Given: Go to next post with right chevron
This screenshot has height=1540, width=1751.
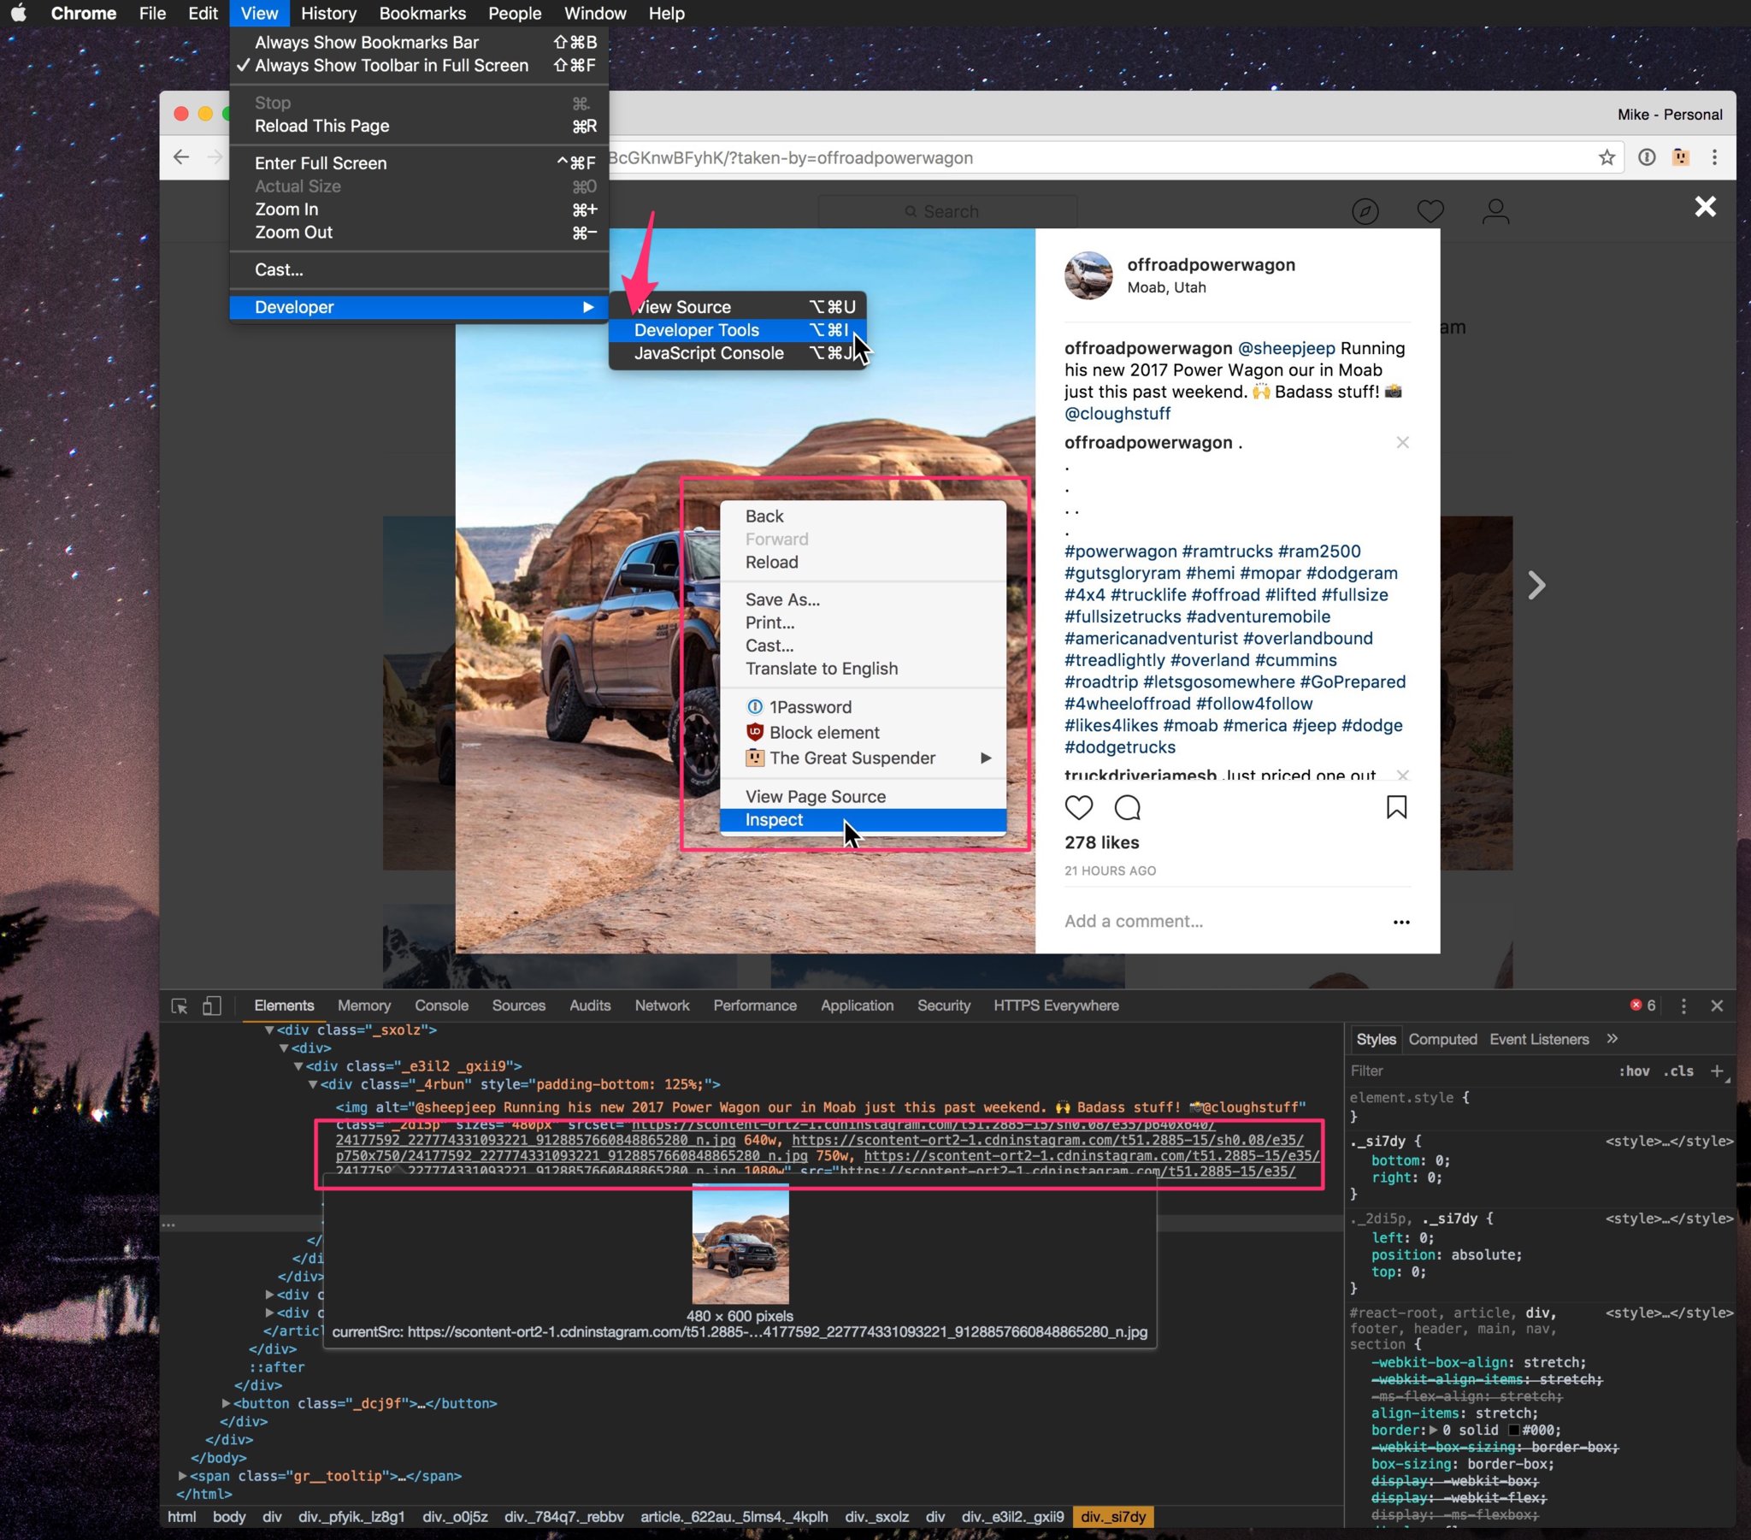Looking at the screenshot, I should pos(1537,586).
